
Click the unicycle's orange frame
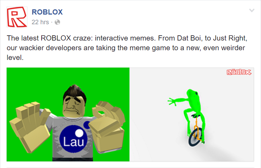point(197,129)
